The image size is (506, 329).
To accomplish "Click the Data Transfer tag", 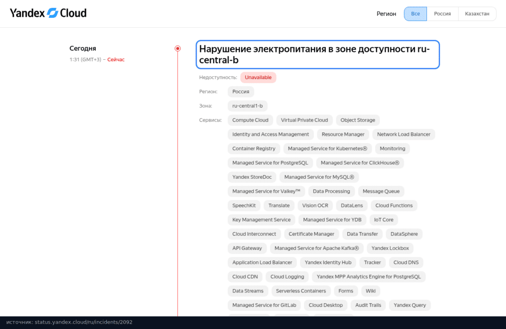I will pos(362,234).
